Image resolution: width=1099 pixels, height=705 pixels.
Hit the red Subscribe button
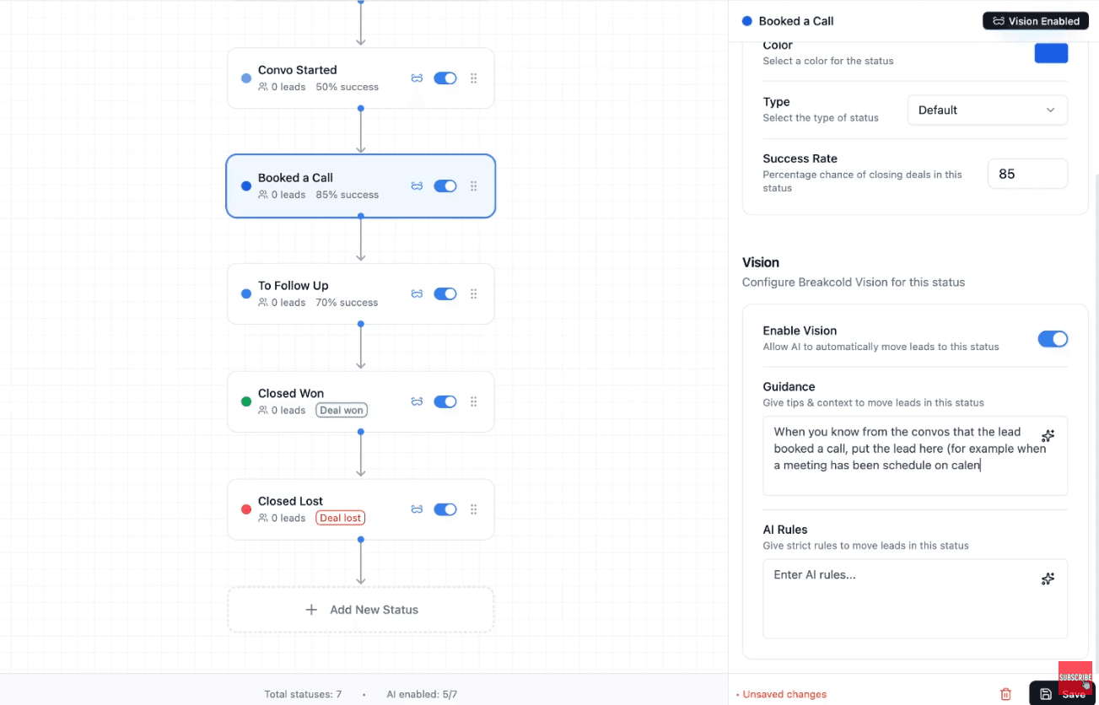(1075, 677)
